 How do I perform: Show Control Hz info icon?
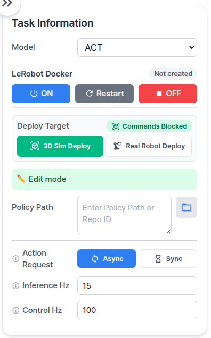16,310
